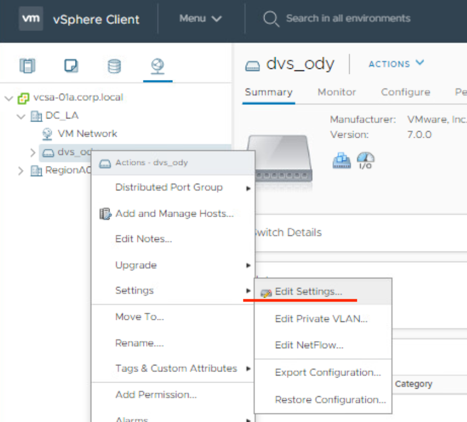The height and width of the screenshot is (422, 467).
Task: Select DC_LA datacenter in the tree
Action: [x=62, y=115]
